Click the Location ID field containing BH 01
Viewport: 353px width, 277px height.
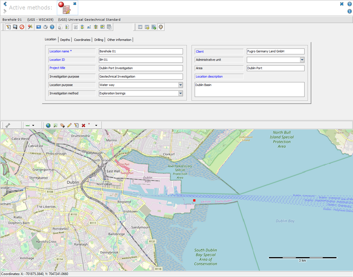point(141,60)
